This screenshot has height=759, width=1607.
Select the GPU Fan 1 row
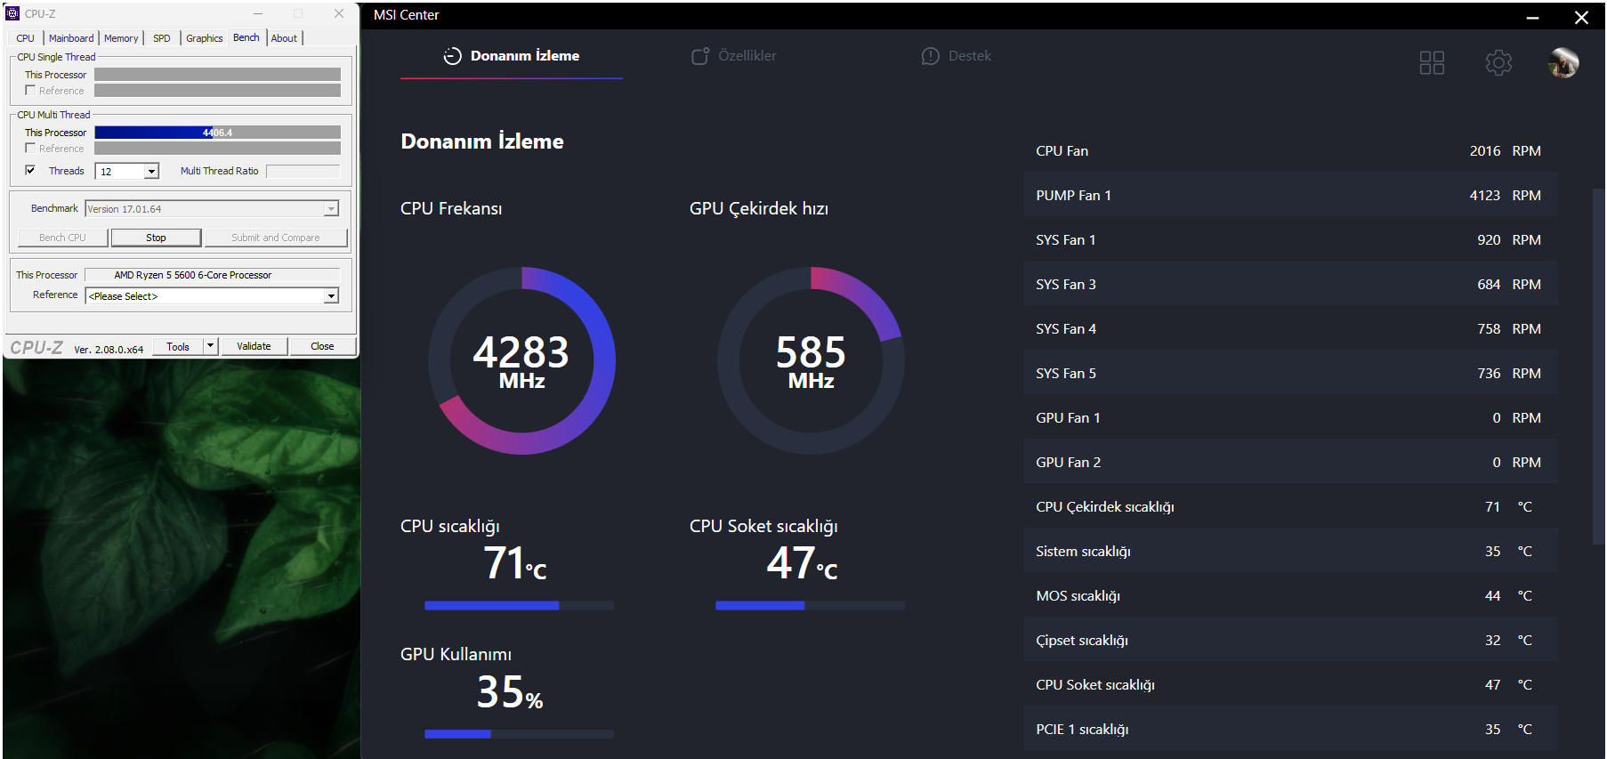(x=1290, y=417)
